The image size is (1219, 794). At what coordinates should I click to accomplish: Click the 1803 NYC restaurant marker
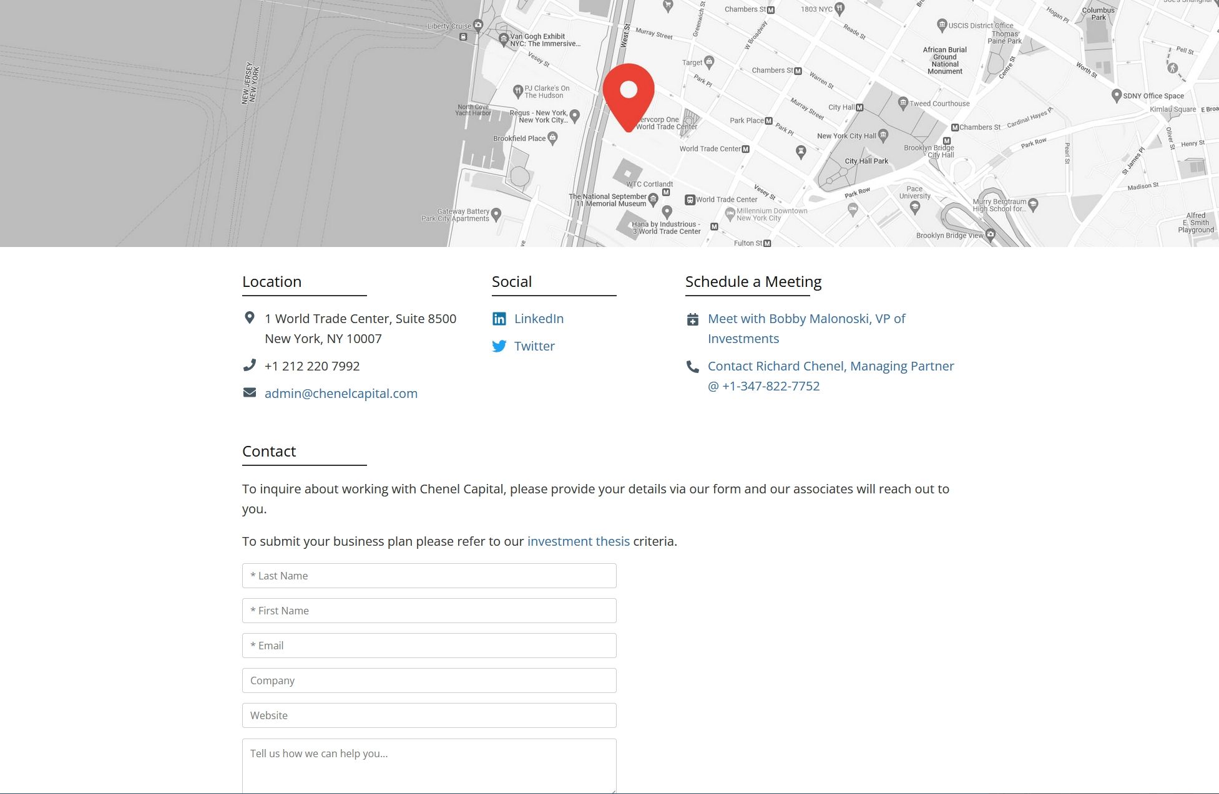[840, 9]
